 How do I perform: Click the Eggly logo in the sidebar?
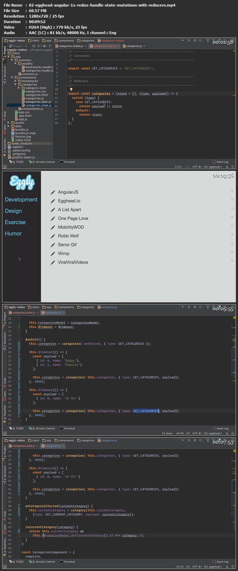point(22,182)
